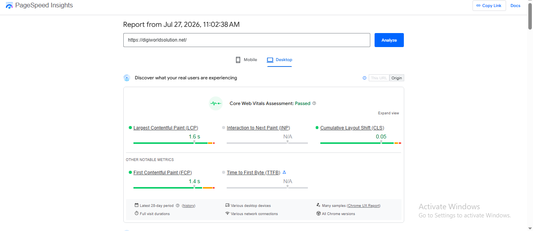
Task: Click the TTFB gray distribution bar
Action: tap(267, 188)
